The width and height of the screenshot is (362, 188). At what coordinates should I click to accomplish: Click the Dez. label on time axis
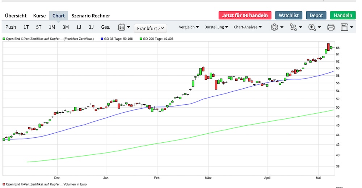(x=57, y=178)
